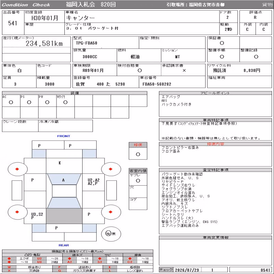Click the circle under 保証書
274x274 pixels.
(x=222, y=43)
